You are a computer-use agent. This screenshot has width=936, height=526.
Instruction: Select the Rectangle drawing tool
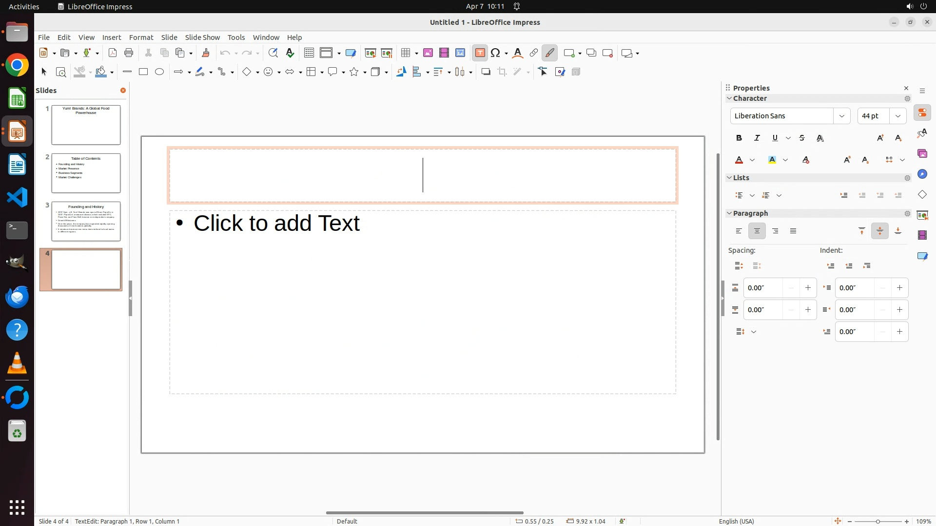tap(143, 72)
